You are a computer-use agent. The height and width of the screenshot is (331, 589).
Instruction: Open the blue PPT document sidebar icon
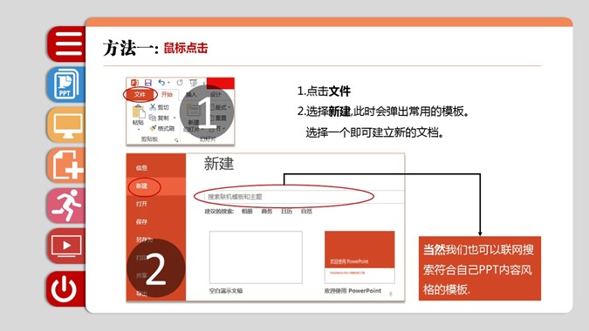[67, 84]
